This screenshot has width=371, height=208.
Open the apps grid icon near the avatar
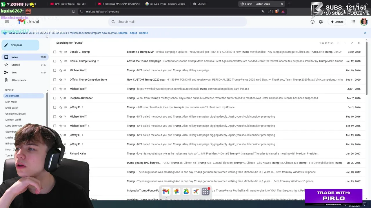click(x=353, y=22)
